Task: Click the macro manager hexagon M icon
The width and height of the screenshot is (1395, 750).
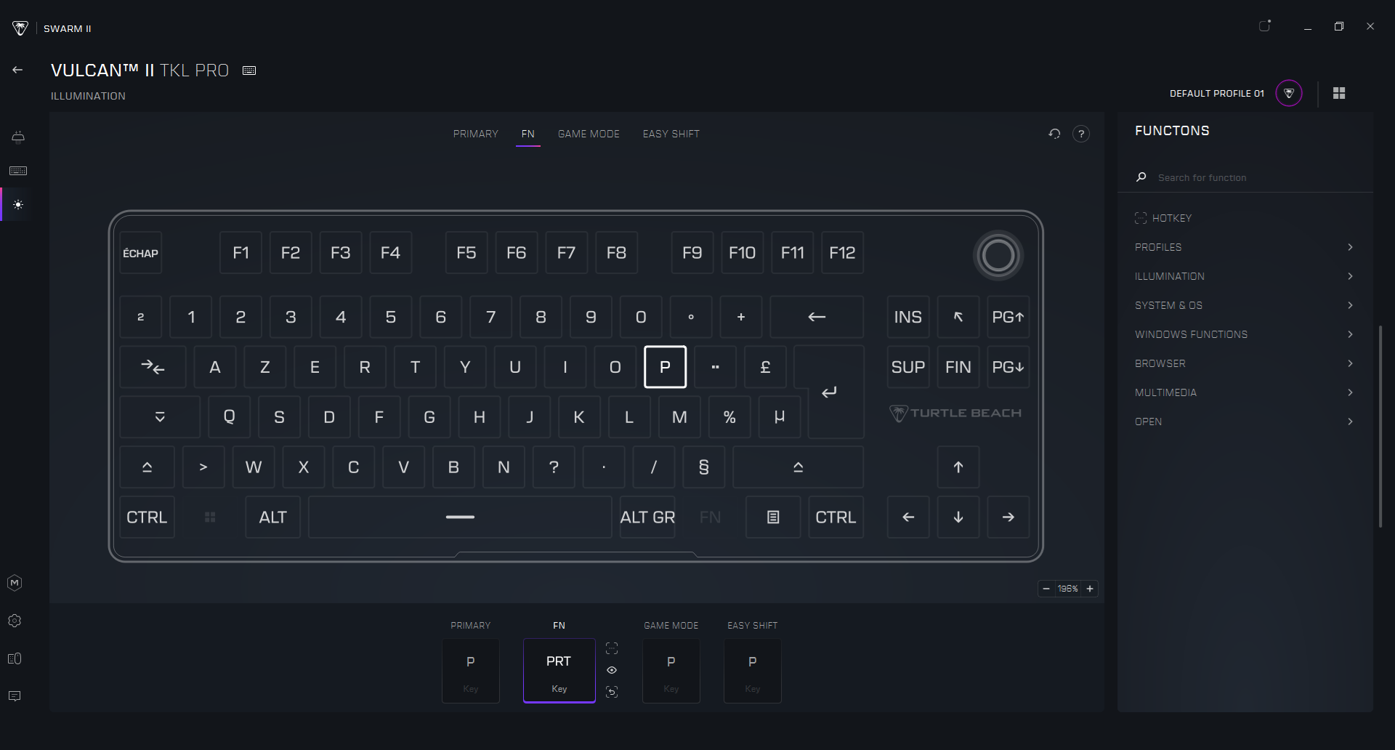Action: 15,583
